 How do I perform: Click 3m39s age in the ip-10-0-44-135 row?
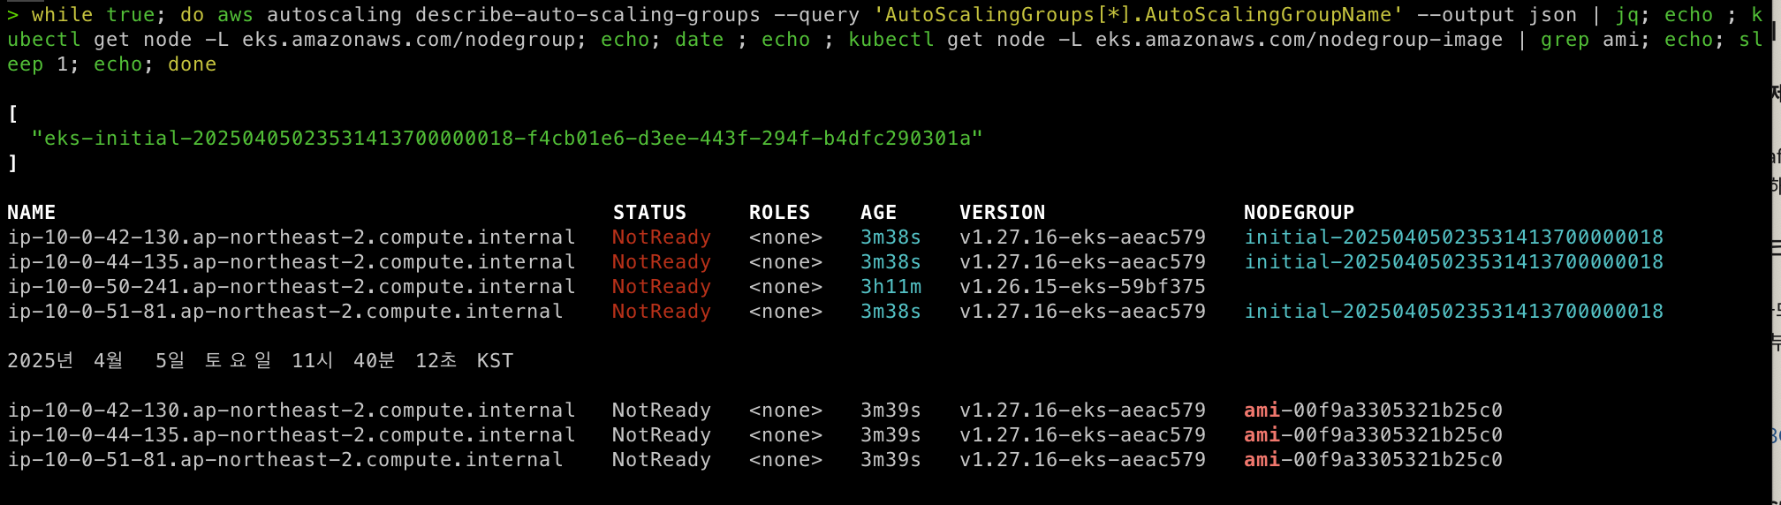point(890,435)
